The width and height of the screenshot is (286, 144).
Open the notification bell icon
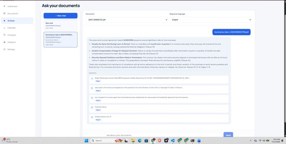pyautogui.click(x=282, y=140)
